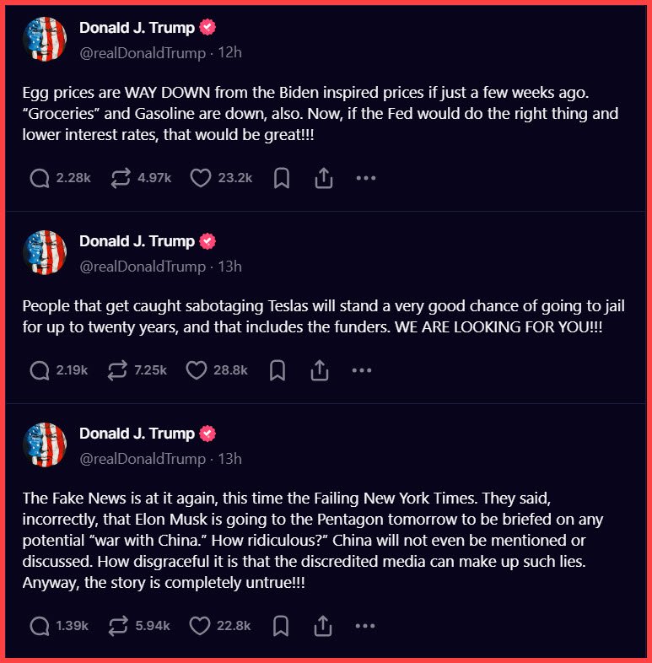The image size is (652, 663).
Task: Share the egg prices post
Action: click(322, 178)
